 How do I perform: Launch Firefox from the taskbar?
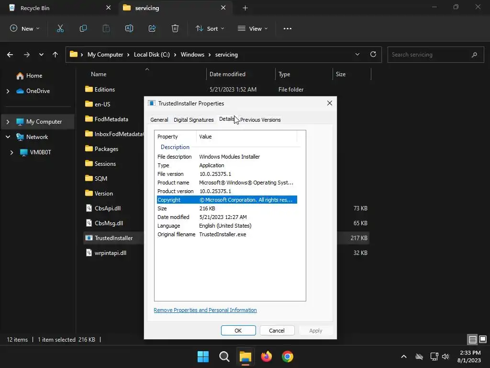pos(266,356)
